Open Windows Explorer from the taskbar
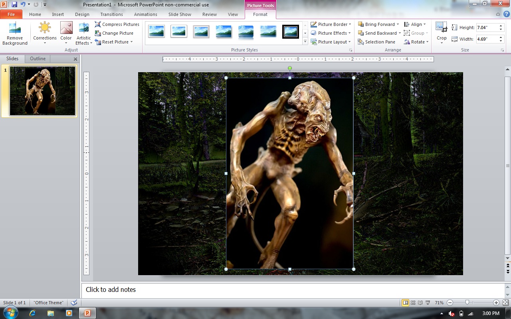 (x=51, y=313)
